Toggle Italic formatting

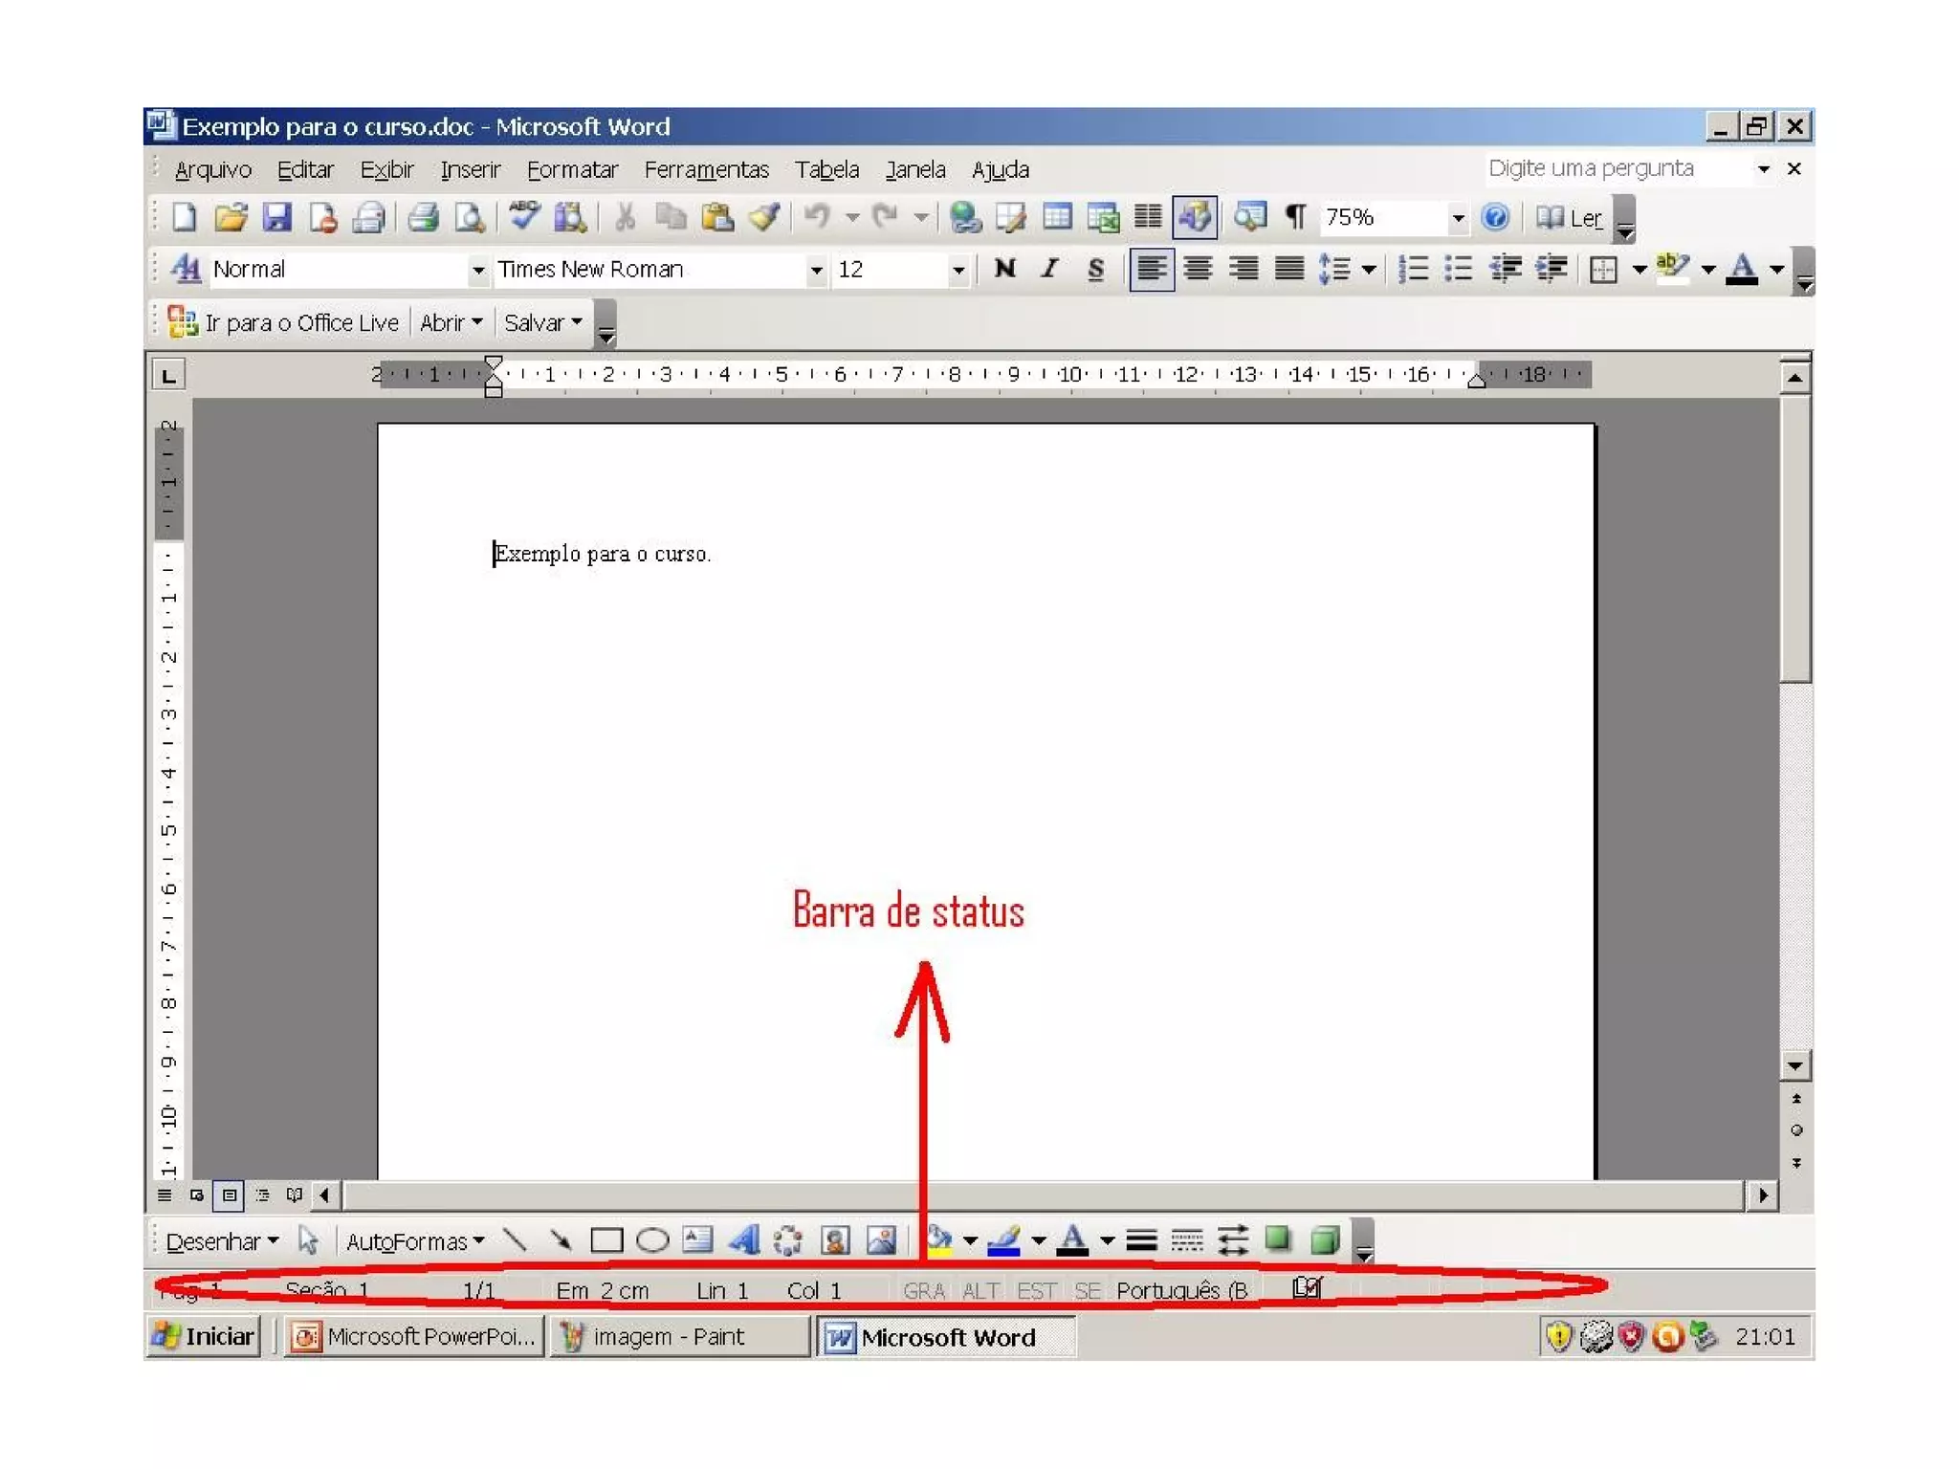pos(1050,270)
